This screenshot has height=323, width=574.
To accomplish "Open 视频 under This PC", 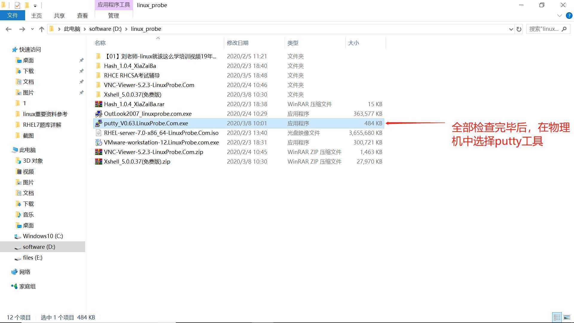I will click(x=28, y=171).
